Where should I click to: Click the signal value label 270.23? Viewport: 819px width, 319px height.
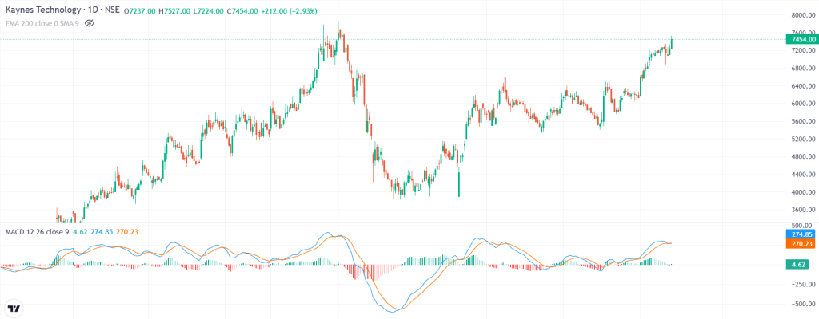point(801,243)
